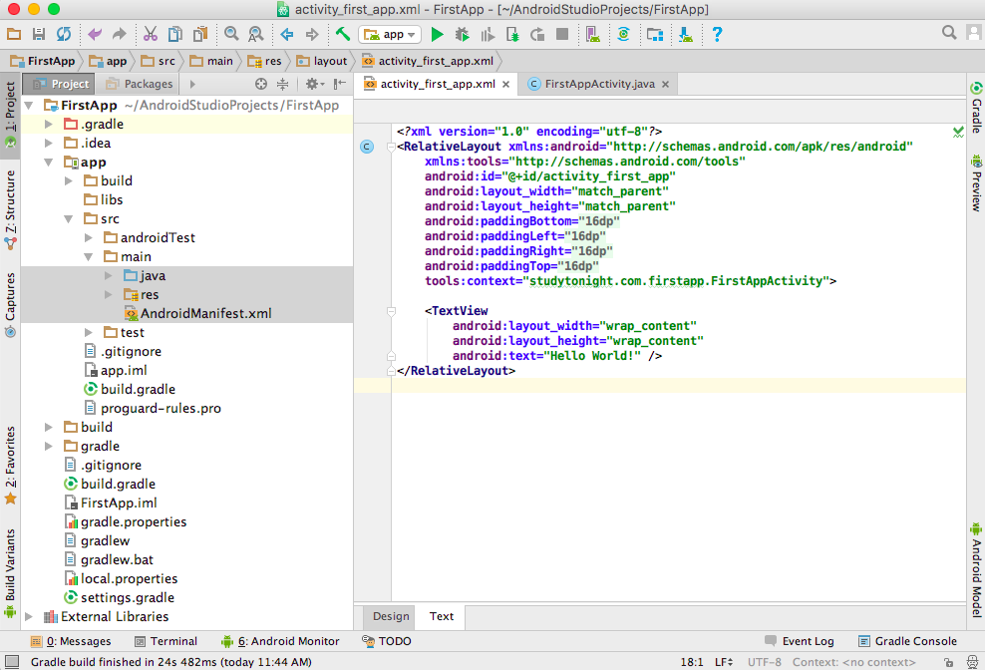The width and height of the screenshot is (985, 670).
Task: Click the Search Everywhere magnifier
Action: pos(949,32)
